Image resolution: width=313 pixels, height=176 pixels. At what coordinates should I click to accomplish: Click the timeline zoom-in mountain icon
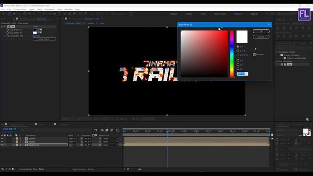click(139, 169)
